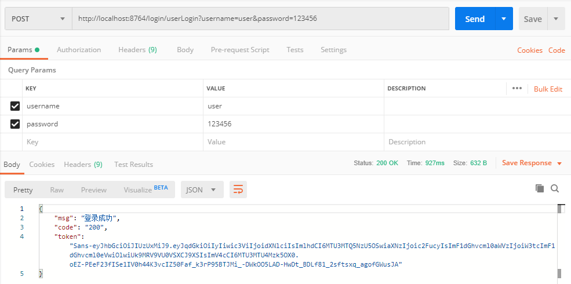The height and width of the screenshot is (284, 571).
Task: Click the Send request button
Action: pyautogui.click(x=474, y=19)
